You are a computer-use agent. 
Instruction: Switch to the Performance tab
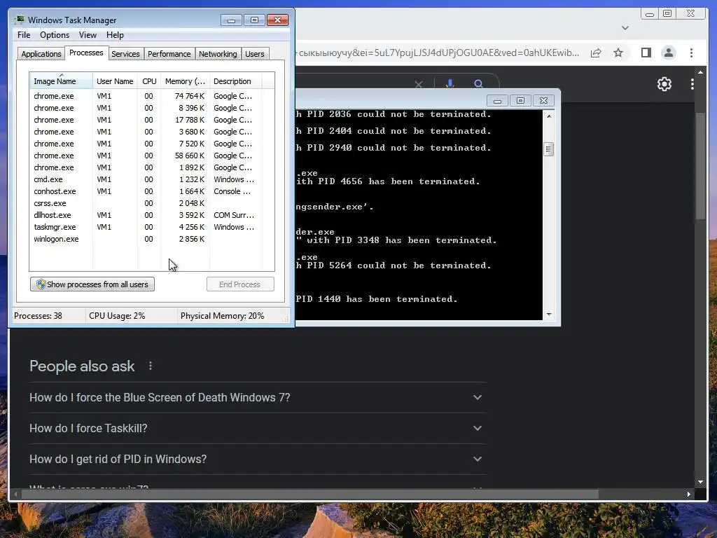click(x=169, y=54)
